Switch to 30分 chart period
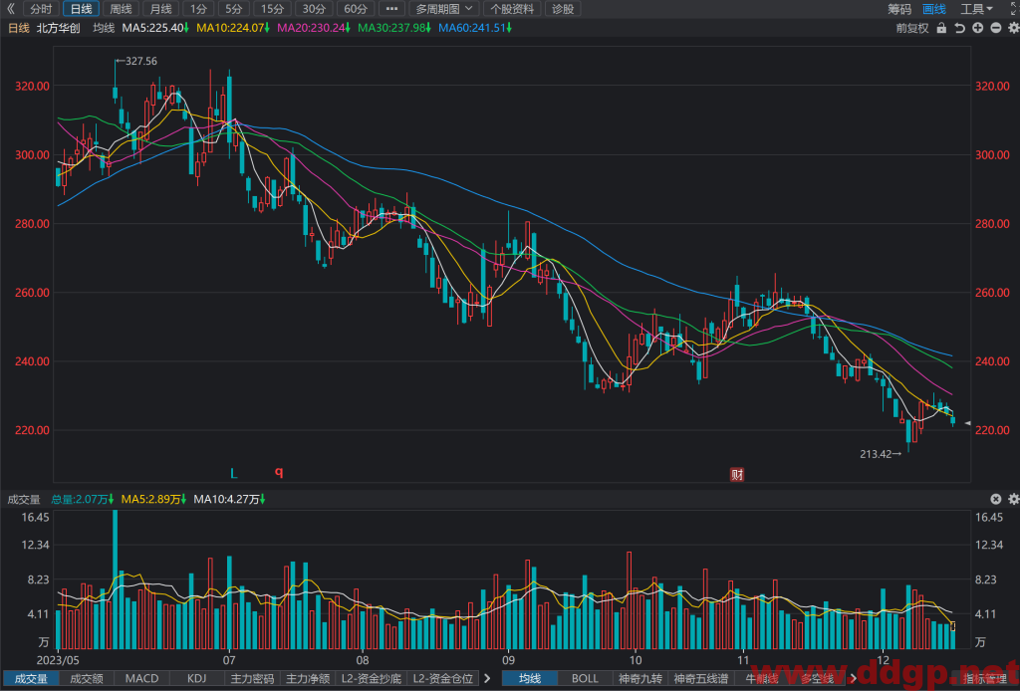Image resolution: width=1020 pixels, height=691 pixels. (x=314, y=8)
